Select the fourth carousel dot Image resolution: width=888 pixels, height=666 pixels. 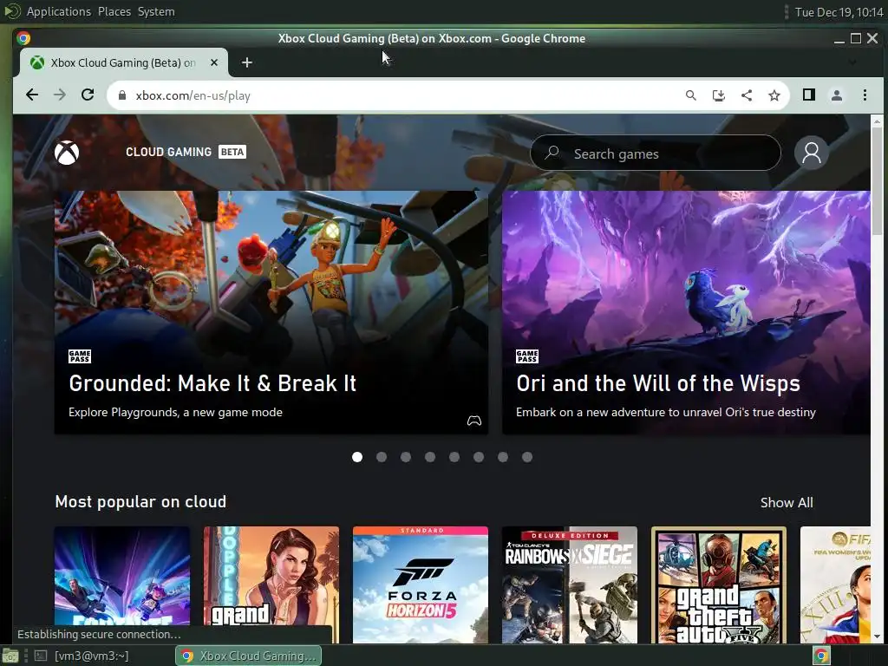tap(430, 457)
